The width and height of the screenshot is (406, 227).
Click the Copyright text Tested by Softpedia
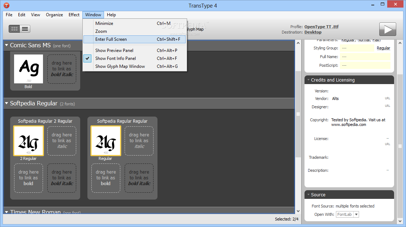(358, 122)
